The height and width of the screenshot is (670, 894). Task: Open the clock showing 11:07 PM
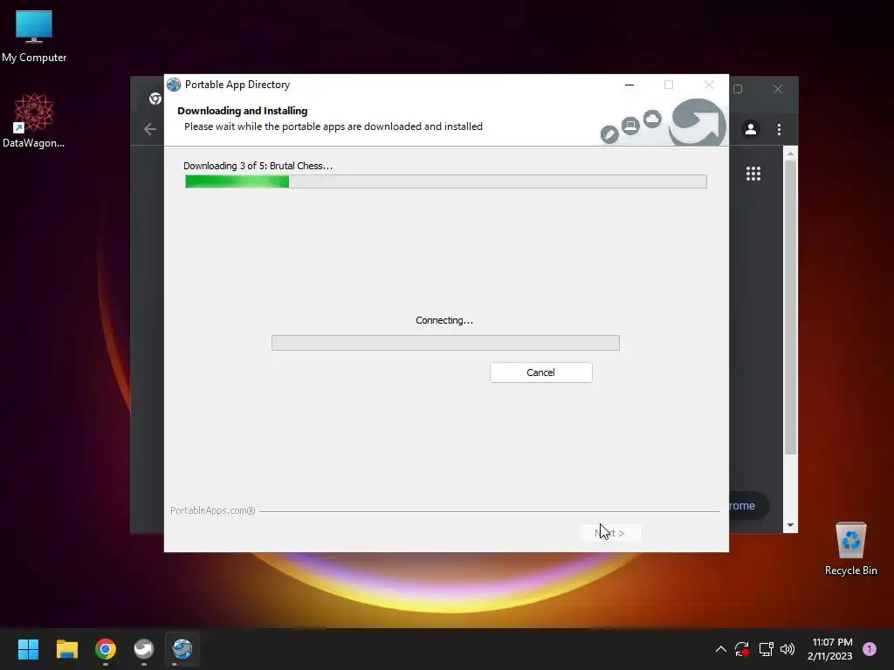[830, 649]
